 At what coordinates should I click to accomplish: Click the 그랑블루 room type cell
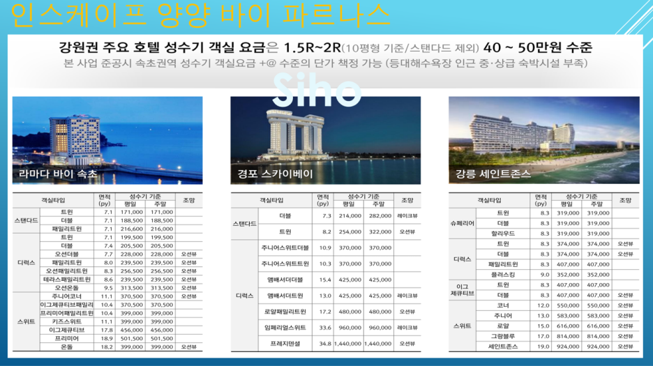pyautogui.click(x=503, y=337)
